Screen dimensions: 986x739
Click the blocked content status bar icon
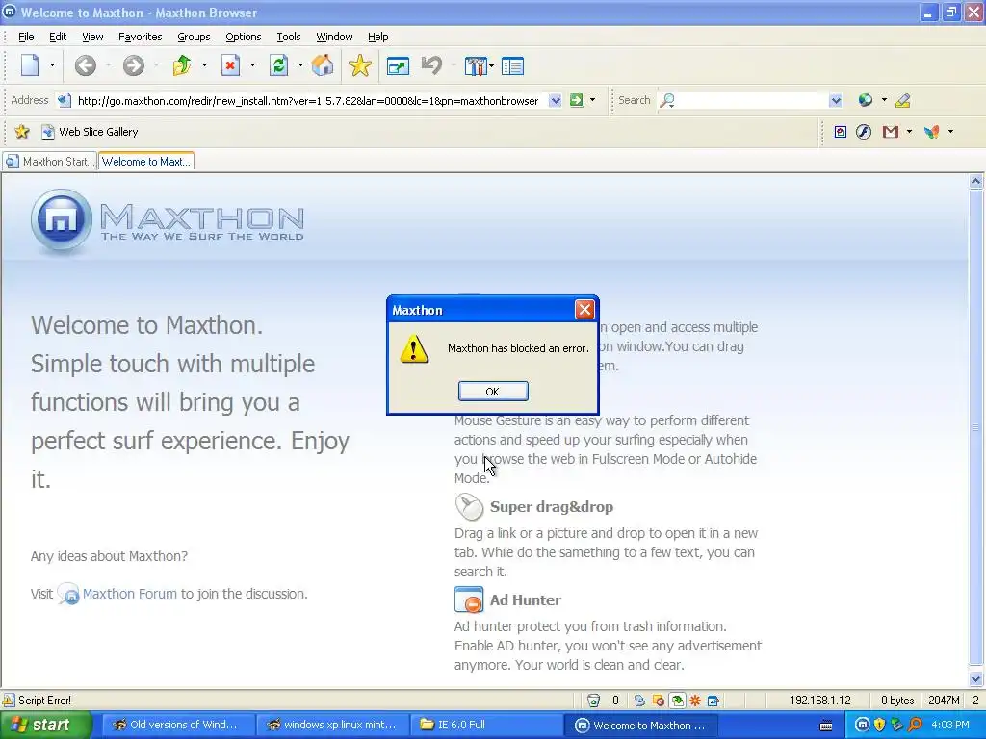(x=659, y=701)
